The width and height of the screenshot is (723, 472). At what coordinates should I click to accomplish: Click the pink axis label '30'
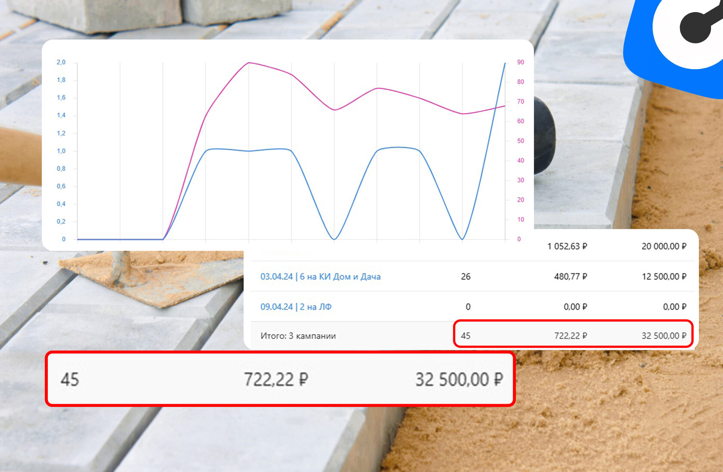[x=521, y=180]
